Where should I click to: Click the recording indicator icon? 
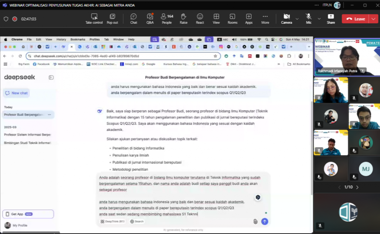pos(14,19)
